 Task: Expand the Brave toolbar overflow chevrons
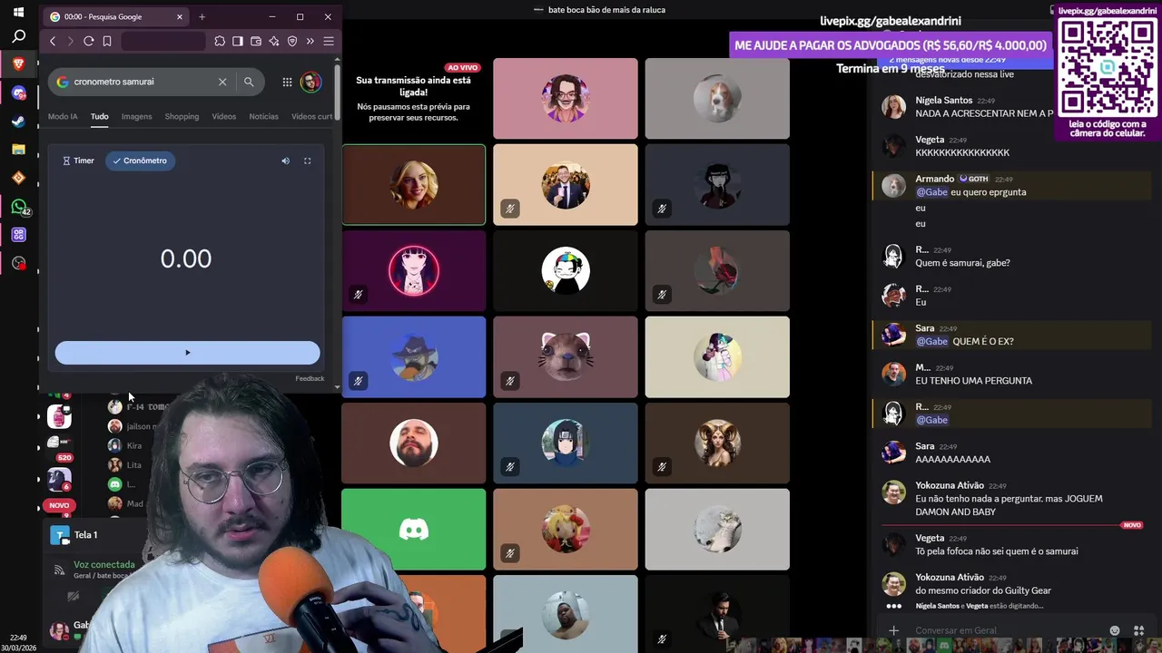point(310,41)
